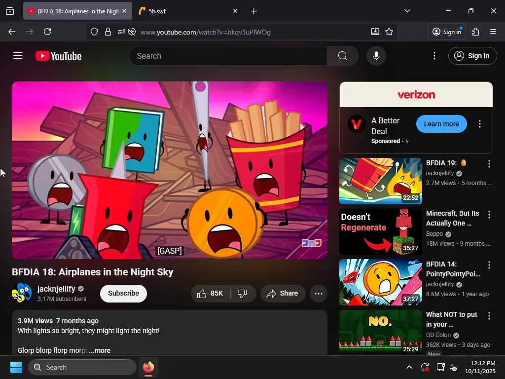
Task: Open Firefox View icon in tab bar
Action: point(10,11)
